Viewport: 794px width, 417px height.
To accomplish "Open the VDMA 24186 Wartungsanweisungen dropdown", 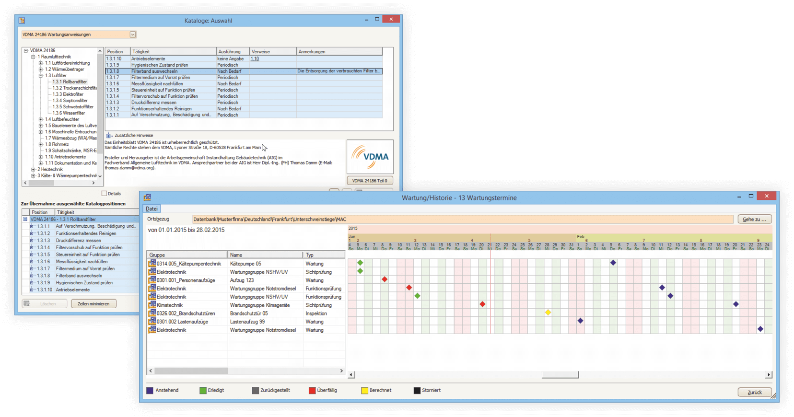I will [x=133, y=35].
